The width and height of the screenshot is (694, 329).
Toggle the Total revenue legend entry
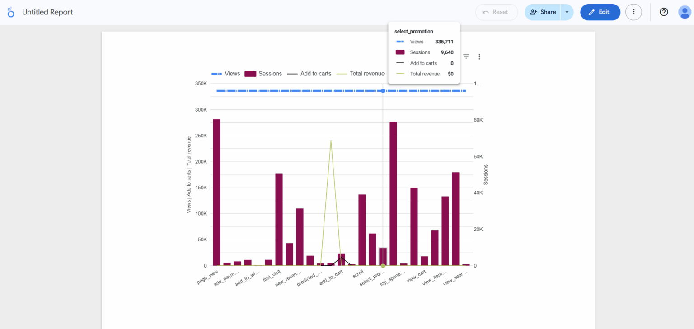coord(361,74)
